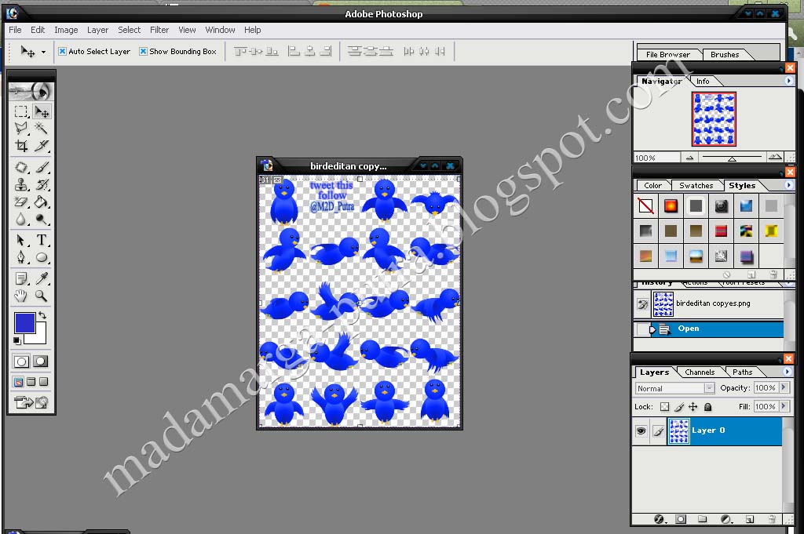Select the Slice tool
The width and height of the screenshot is (804, 534).
42,146
